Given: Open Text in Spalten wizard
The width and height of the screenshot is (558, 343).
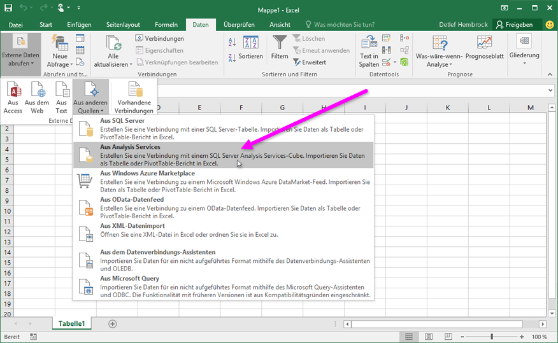Looking at the screenshot, I should (x=369, y=51).
